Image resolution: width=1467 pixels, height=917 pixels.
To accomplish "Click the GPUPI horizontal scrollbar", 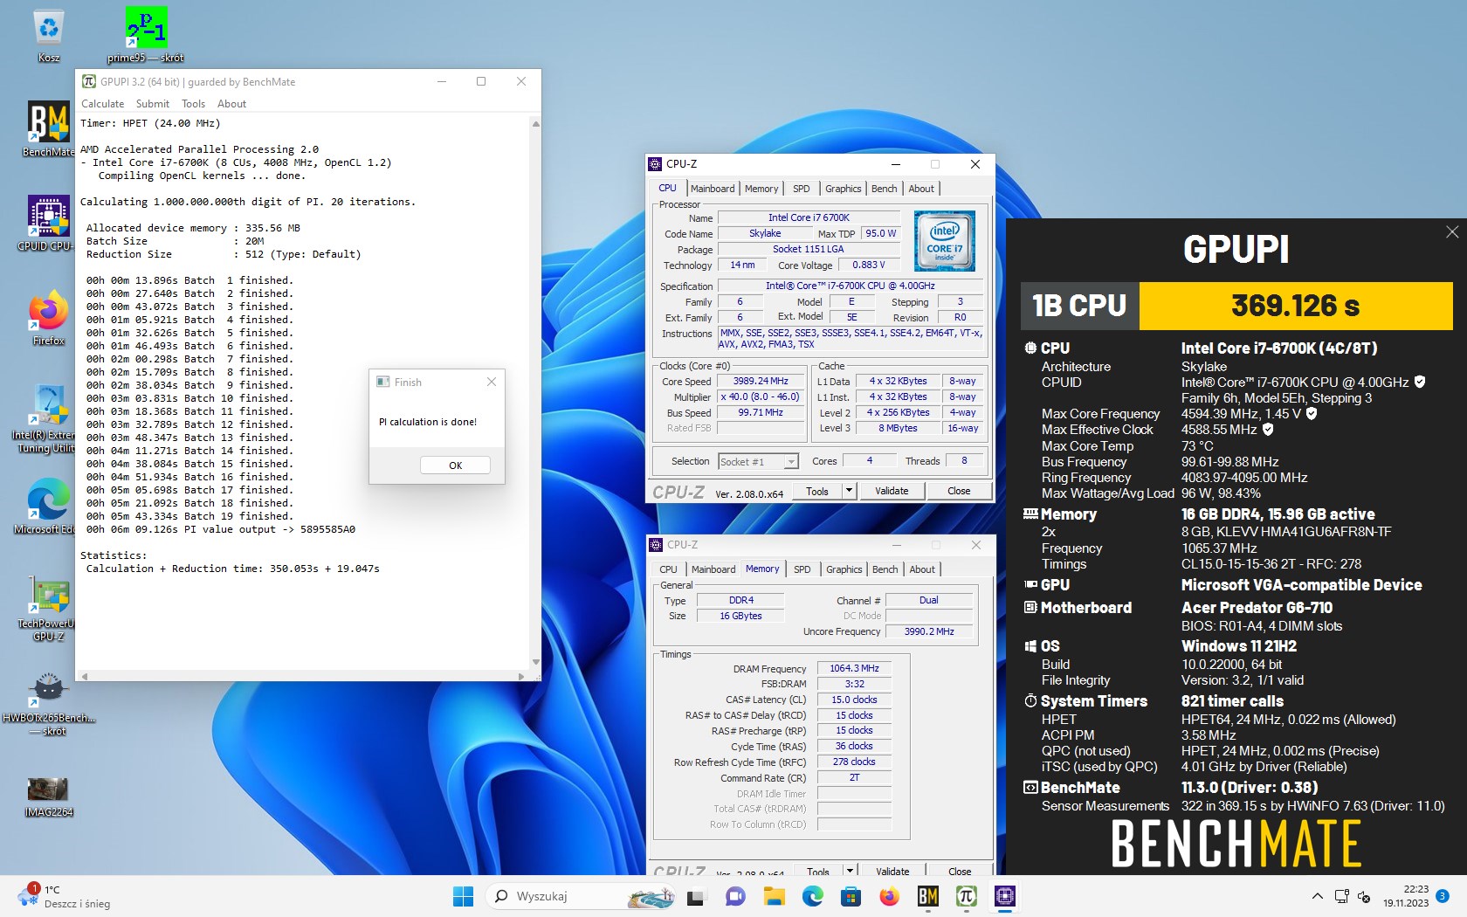I will [303, 676].
